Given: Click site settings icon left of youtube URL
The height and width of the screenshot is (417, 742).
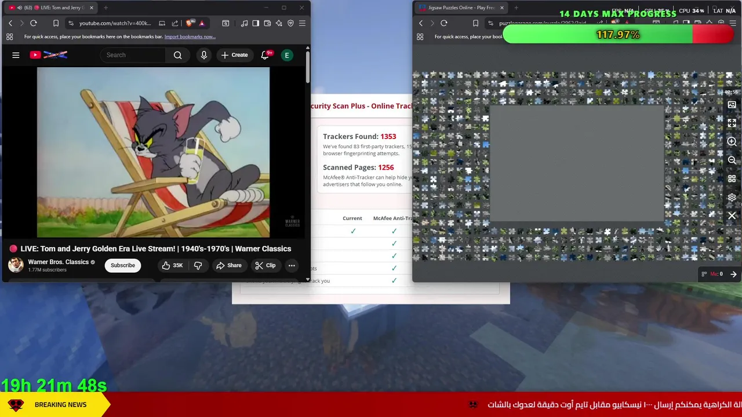Looking at the screenshot, I should (71, 23).
